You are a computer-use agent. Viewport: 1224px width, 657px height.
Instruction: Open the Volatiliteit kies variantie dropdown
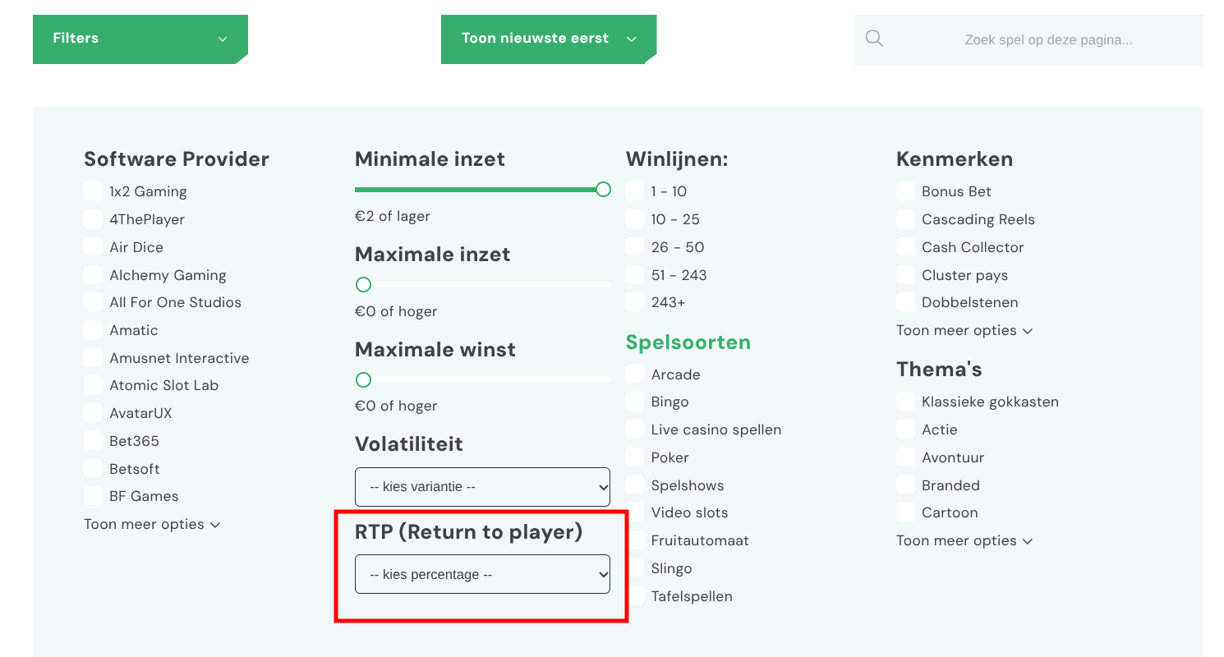pos(482,487)
